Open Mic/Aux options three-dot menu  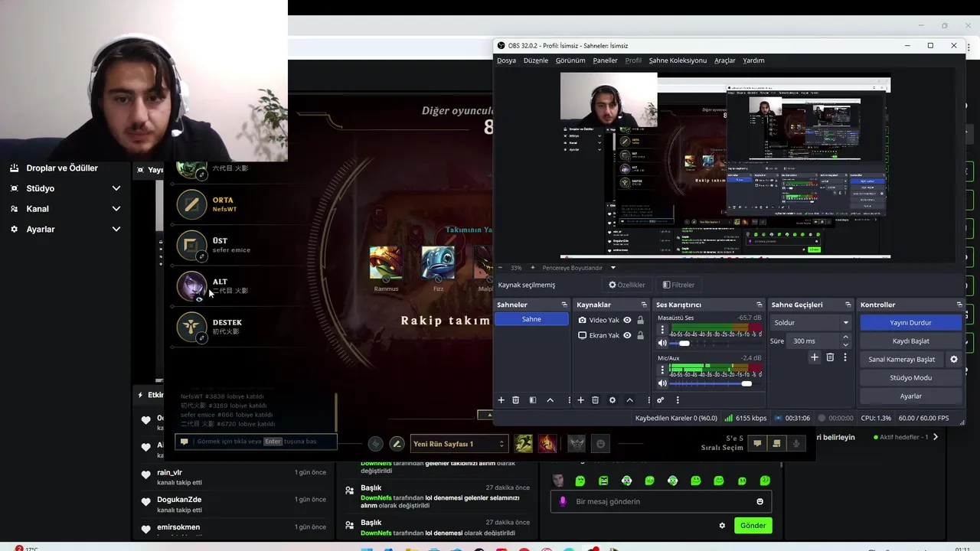click(662, 370)
